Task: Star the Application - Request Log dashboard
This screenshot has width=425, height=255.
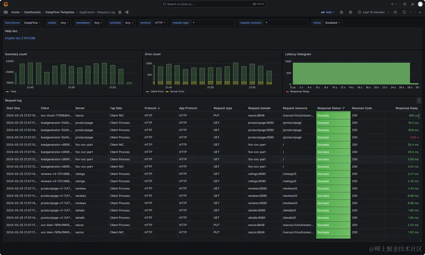Action: click(x=120, y=12)
